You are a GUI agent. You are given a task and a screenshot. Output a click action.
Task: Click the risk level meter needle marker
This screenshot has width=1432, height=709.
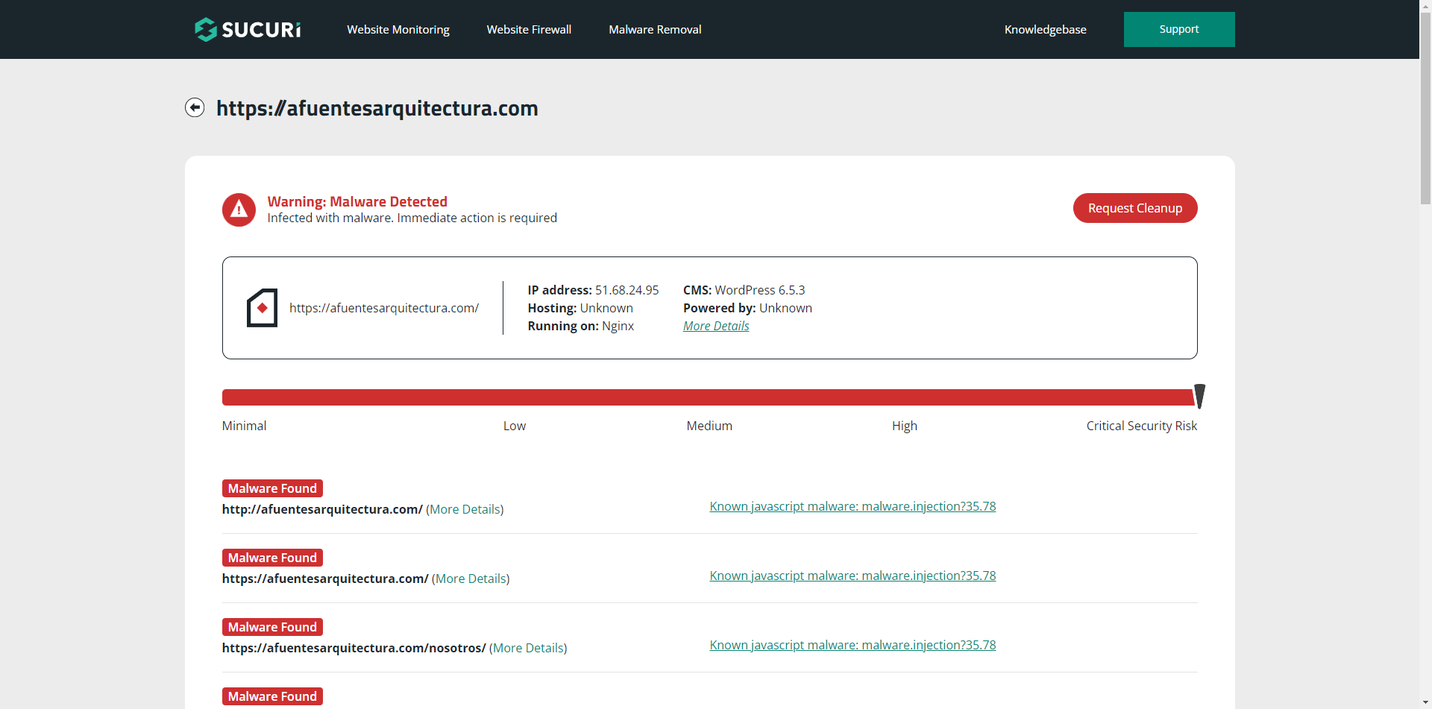coord(1199,397)
